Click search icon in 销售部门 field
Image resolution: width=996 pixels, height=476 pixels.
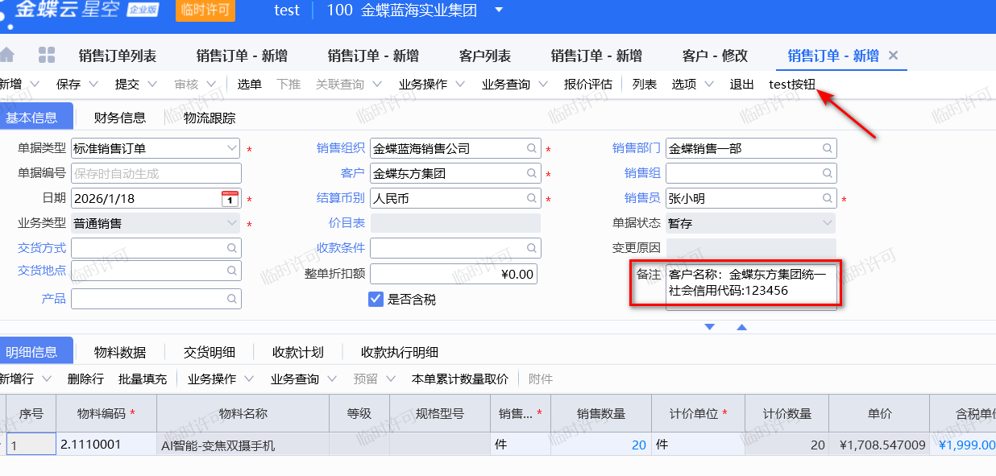(828, 148)
